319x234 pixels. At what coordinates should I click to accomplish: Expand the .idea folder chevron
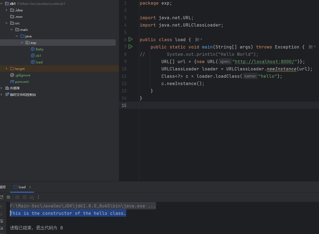6,10
